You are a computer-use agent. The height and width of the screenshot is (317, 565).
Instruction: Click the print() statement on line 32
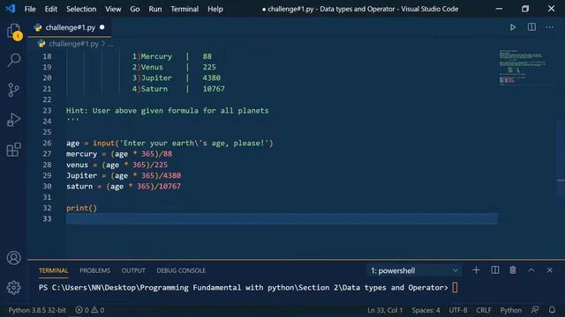pyautogui.click(x=81, y=208)
